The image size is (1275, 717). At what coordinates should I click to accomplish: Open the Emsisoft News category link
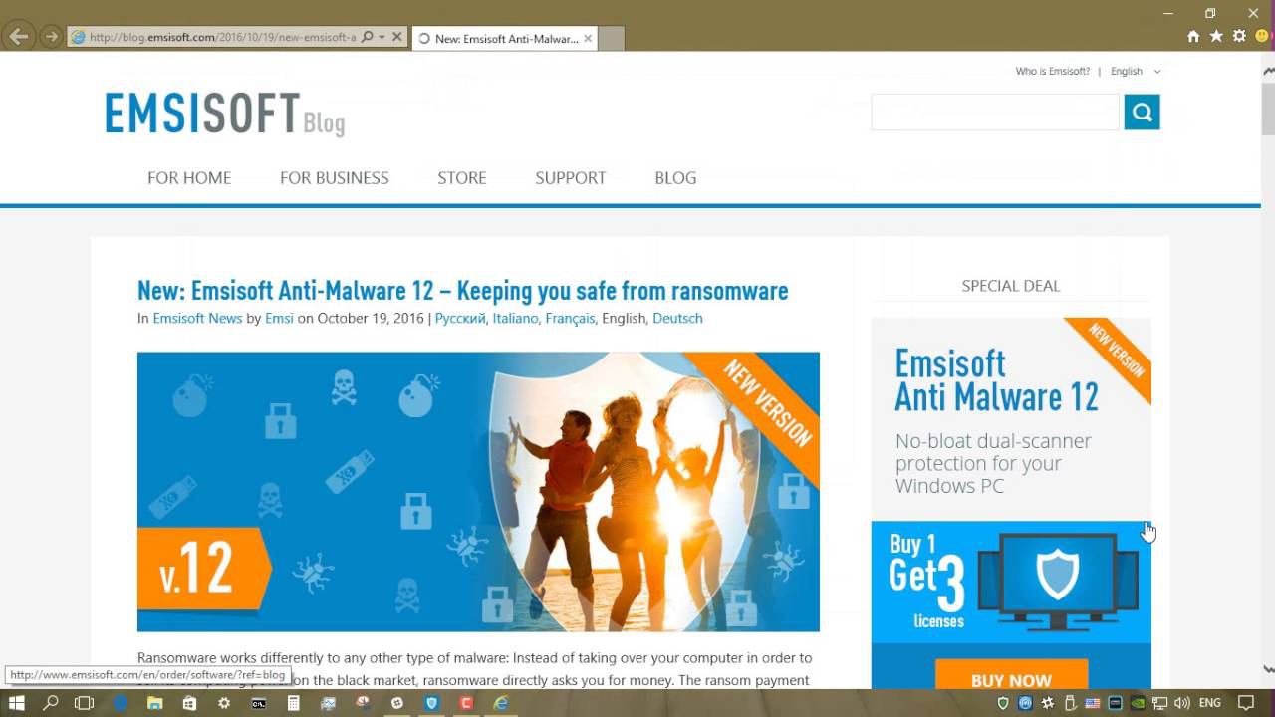click(197, 319)
